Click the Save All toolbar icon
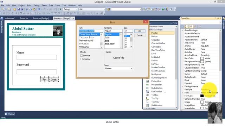 click(x=22, y=9)
